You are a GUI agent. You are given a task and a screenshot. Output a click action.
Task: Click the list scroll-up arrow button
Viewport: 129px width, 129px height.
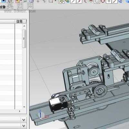coord(24,26)
